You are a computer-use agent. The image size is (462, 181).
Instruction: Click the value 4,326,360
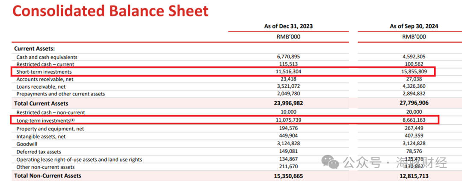pos(414,86)
